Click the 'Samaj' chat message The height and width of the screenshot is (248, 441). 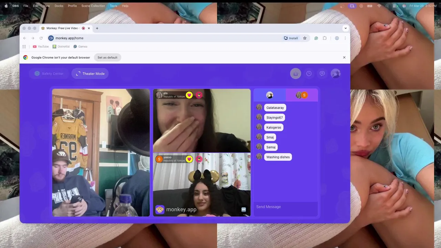point(271,147)
